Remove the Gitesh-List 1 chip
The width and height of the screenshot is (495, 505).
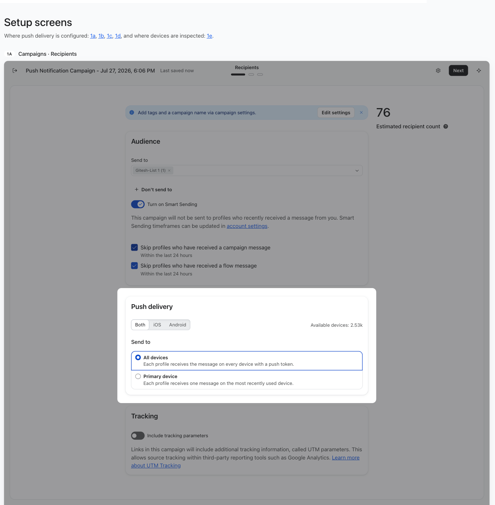coord(169,170)
